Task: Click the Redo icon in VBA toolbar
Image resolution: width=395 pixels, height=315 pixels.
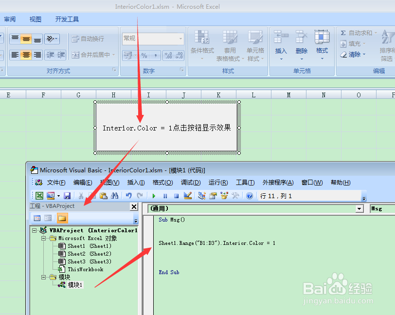Action: 140,196
